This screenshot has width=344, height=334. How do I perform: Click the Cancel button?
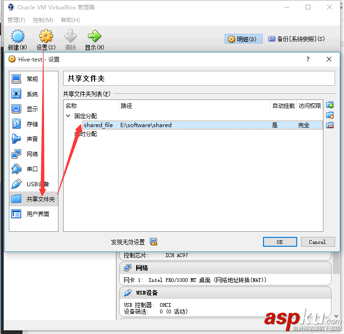pos(318,242)
